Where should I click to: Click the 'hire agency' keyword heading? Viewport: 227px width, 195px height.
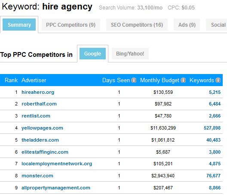click(x=67, y=7)
